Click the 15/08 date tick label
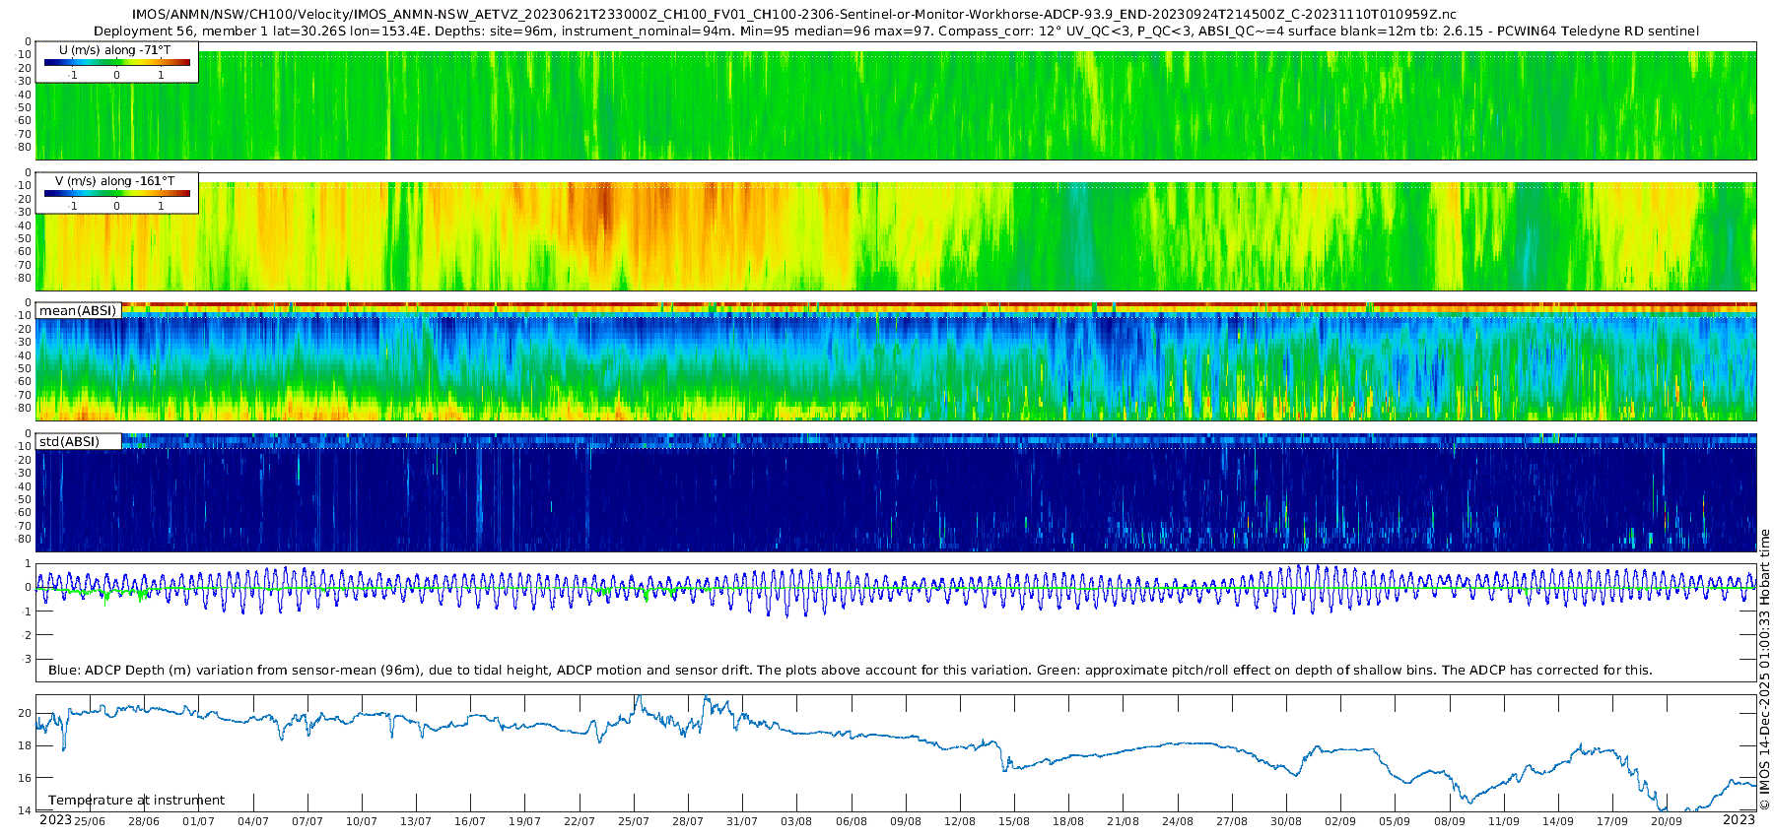The image size is (1774, 837). (1014, 821)
